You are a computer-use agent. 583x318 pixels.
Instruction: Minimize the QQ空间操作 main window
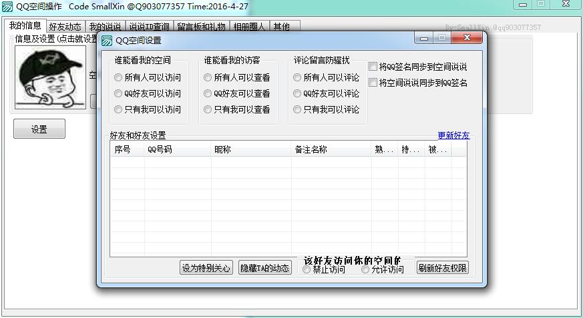(x=523, y=5)
